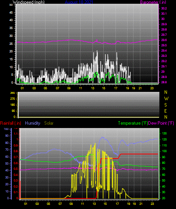The image size is (176, 209).
Task: Click barometer axis value 28.8
Action: pos(164,82)
